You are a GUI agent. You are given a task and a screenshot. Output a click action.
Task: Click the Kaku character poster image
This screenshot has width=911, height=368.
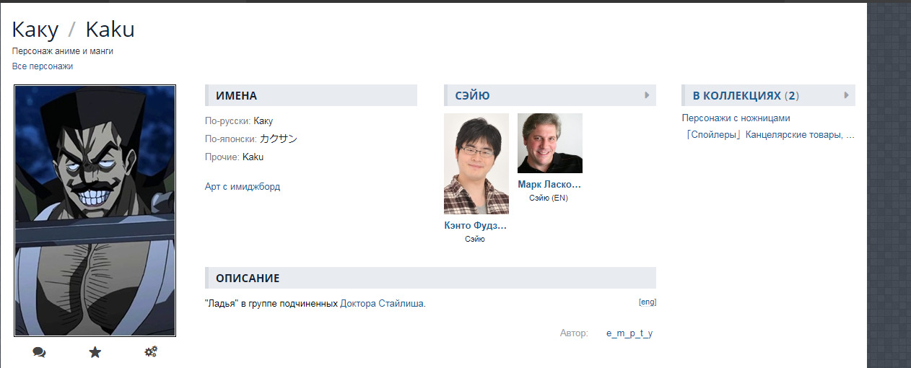[95, 211]
